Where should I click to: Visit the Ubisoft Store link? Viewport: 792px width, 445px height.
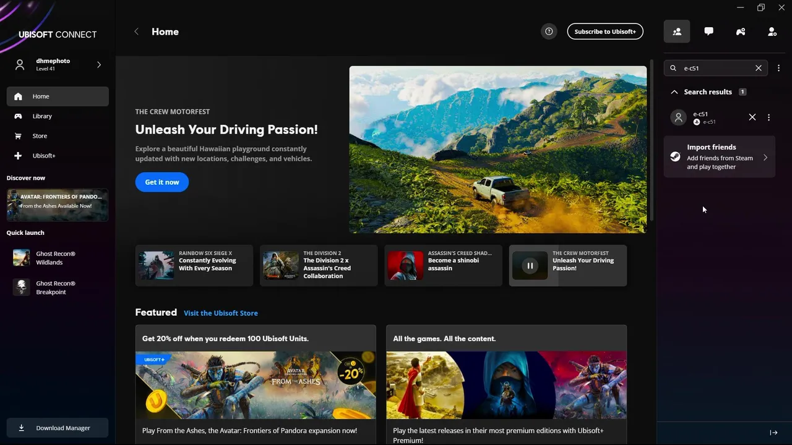click(221, 313)
